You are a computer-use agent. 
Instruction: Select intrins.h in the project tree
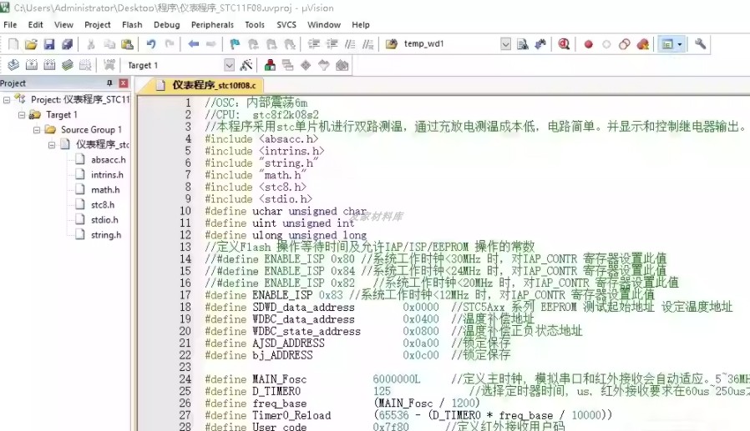(x=107, y=175)
